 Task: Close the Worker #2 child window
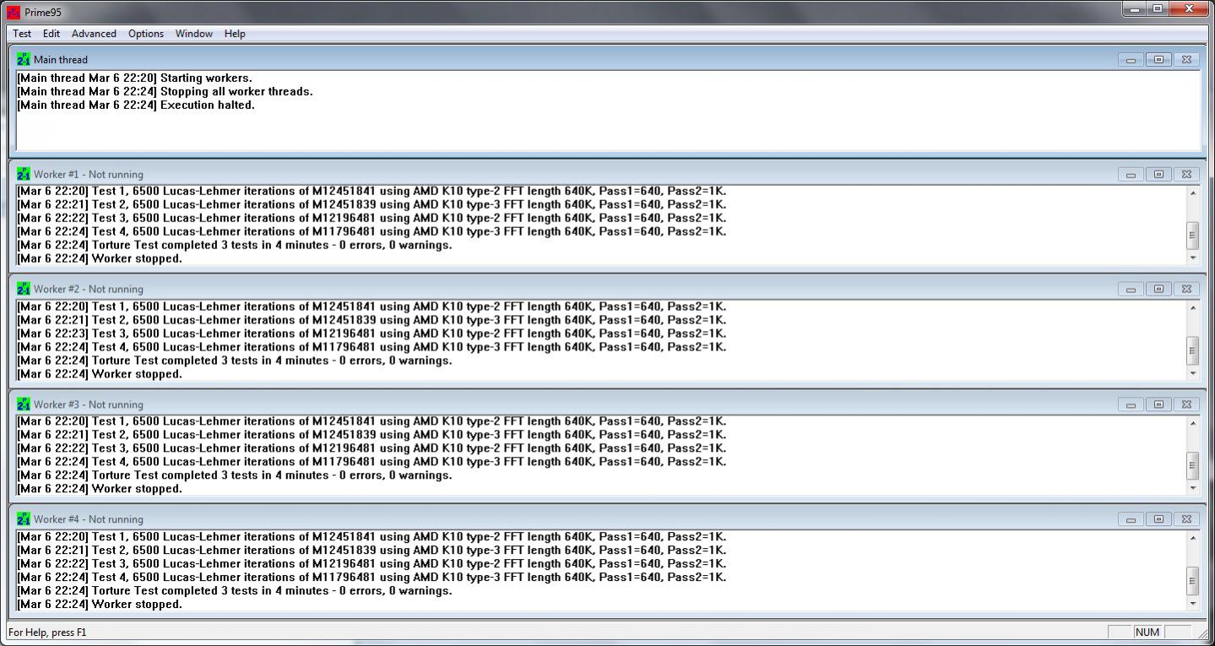click(1186, 289)
